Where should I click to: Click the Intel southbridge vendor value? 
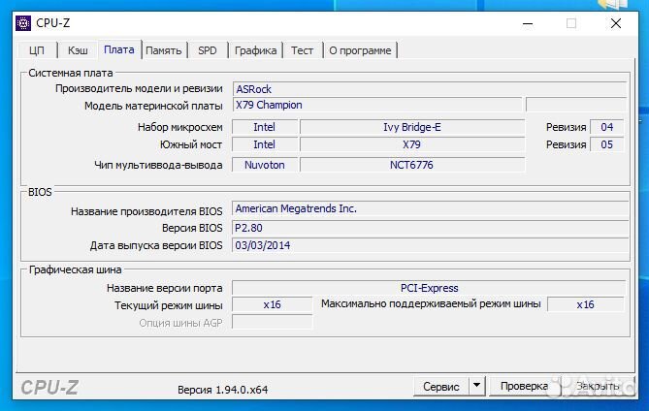[265, 144]
